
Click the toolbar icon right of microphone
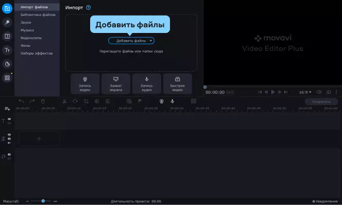[194, 101]
